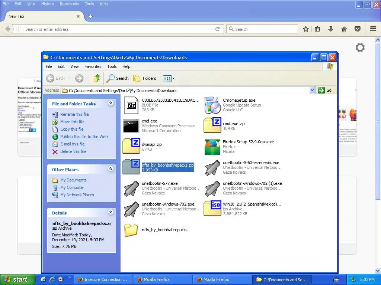Open the Explorer Search pane
This screenshot has width=381, height=285.
pyautogui.click(x=118, y=78)
